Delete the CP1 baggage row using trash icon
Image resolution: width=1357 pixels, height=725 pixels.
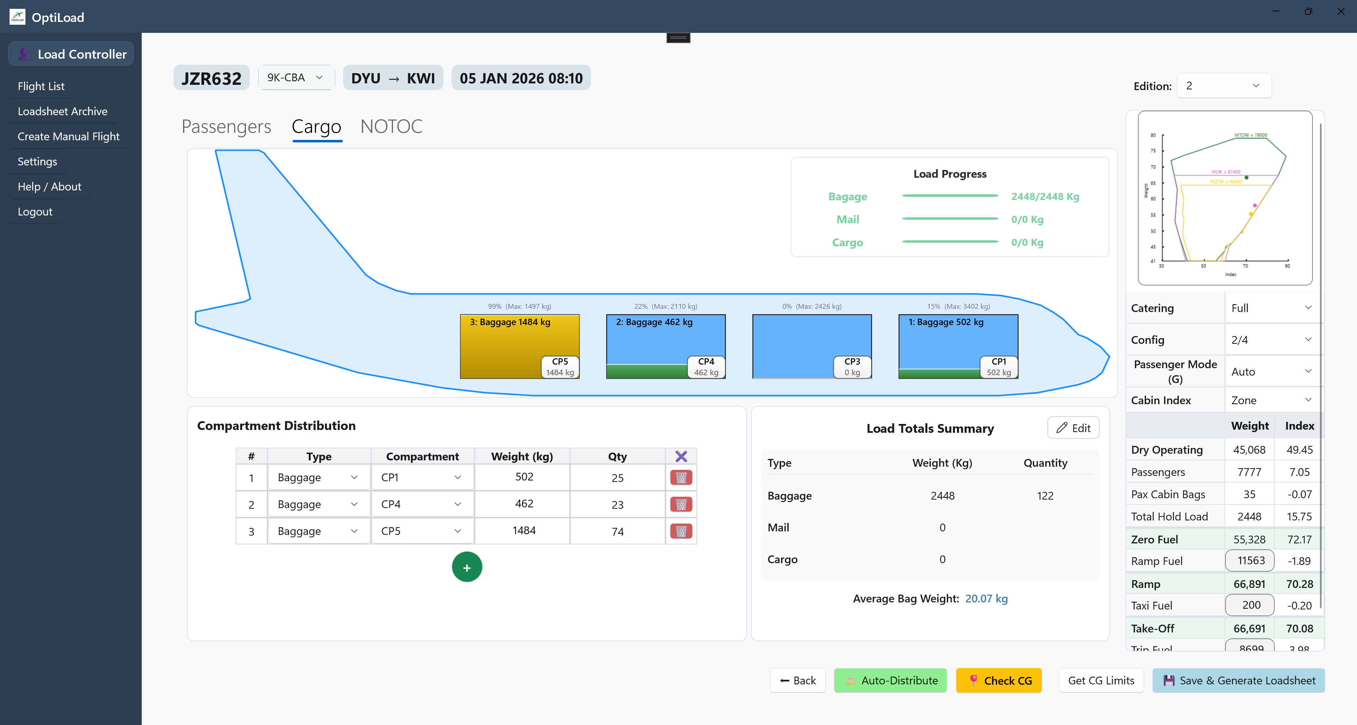681,477
